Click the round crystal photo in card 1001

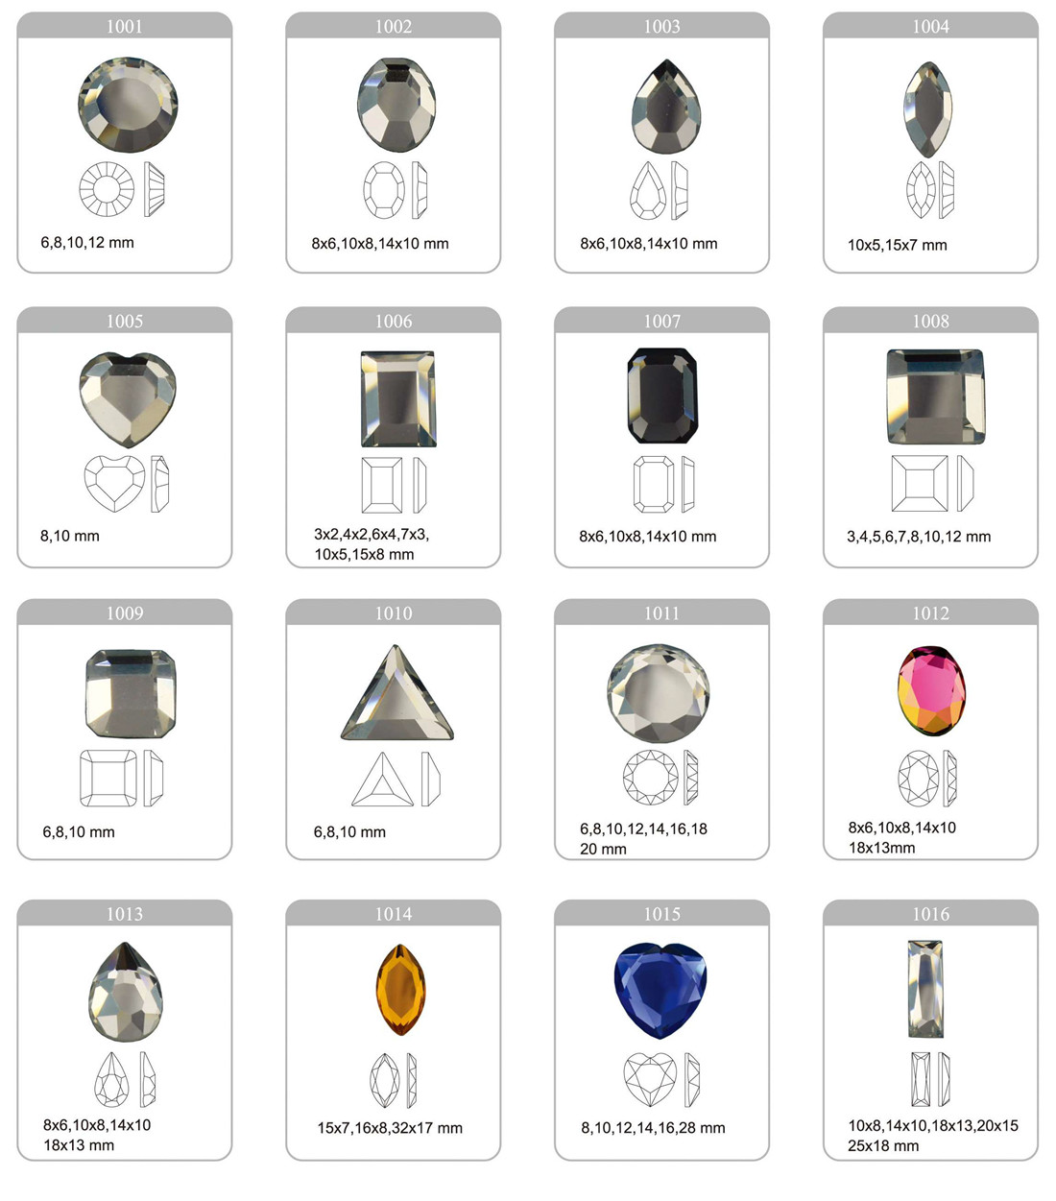[128, 104]
